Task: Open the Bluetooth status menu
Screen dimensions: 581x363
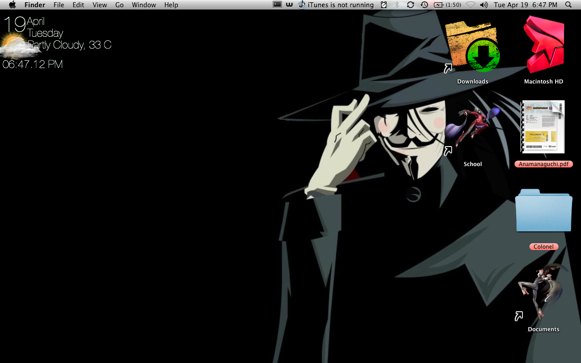Action: tap(397, 5)
